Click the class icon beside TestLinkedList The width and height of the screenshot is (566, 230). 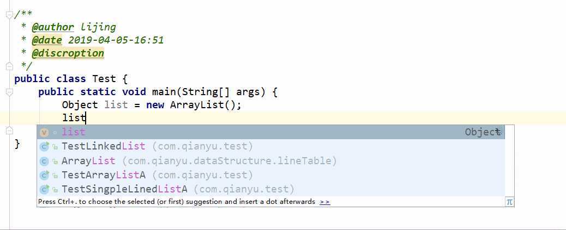click(x=44, y=146)
